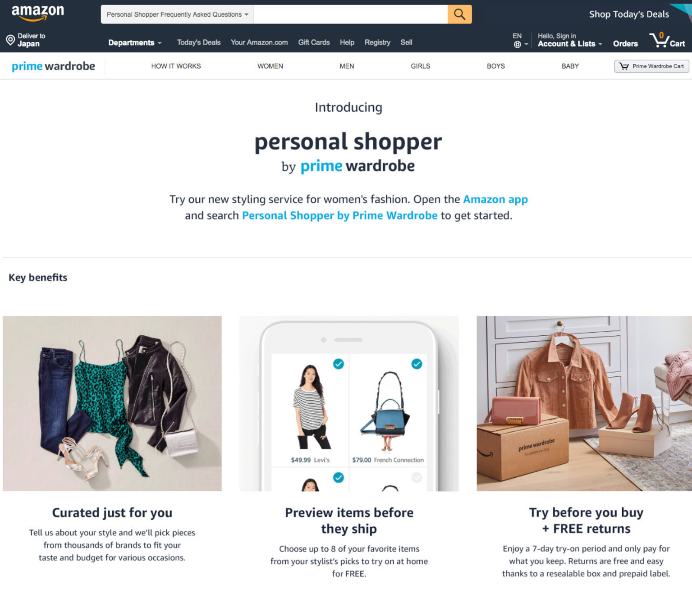Open the Personal Shopper by Prime Wardrobe link
The width and height of the screenshot is (692, 612).
[x=339, y=215]
